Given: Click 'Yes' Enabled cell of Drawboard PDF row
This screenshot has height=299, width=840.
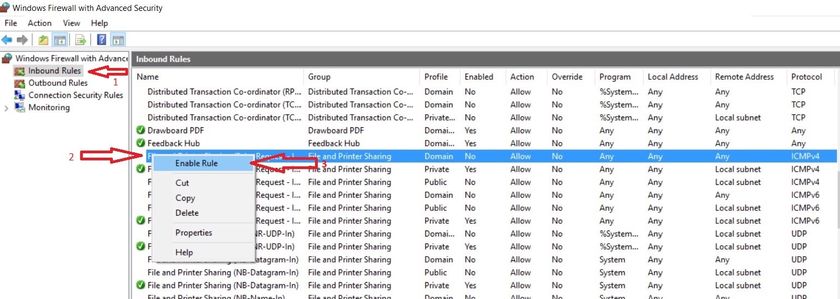Looking at the screenshot, I should pos(470,130).
